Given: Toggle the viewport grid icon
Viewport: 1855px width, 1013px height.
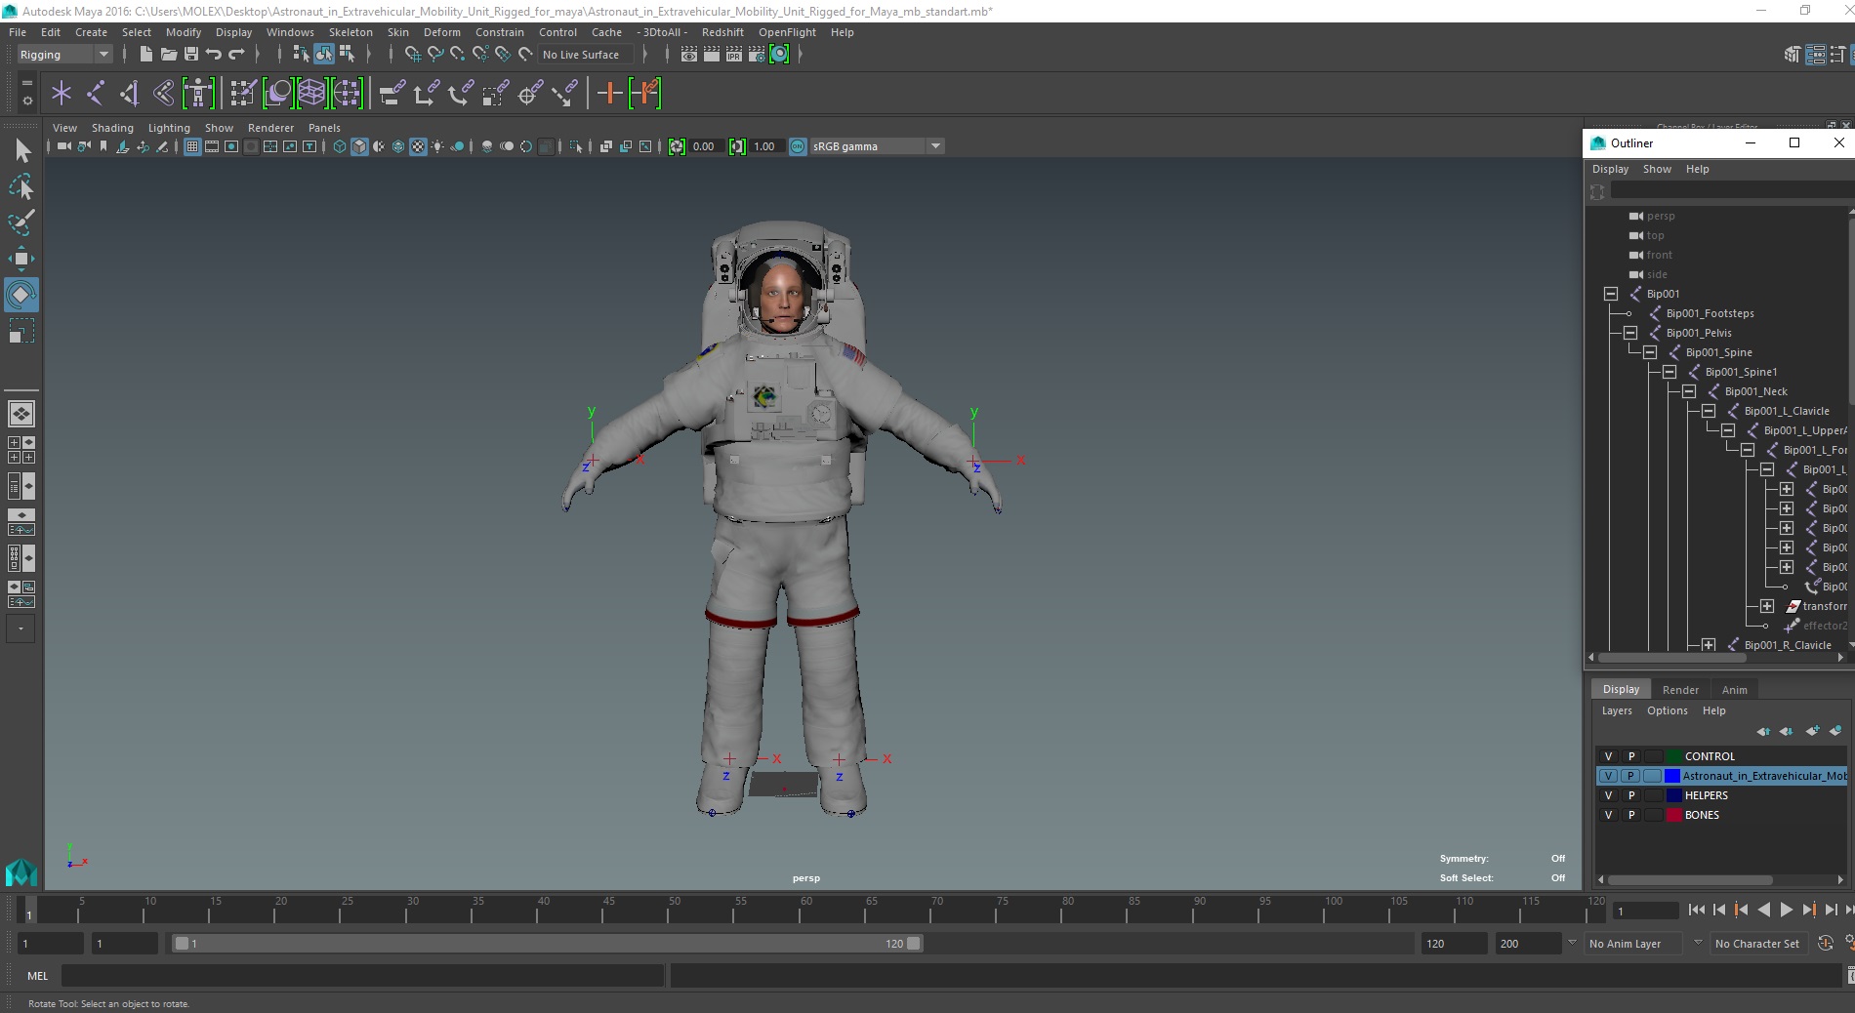Looking at the screenshot, I should (192, 146).
